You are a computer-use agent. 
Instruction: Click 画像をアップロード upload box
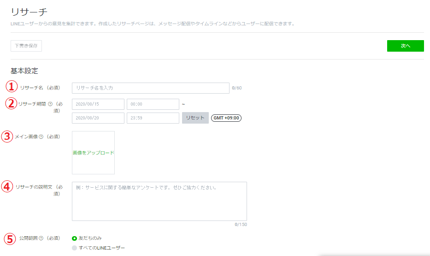93,153
